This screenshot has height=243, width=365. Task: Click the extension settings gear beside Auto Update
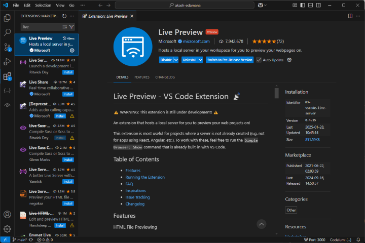289,60
